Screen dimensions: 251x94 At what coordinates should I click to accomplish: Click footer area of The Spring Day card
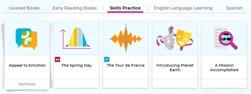pyautogui.click(x=76, y=83)
